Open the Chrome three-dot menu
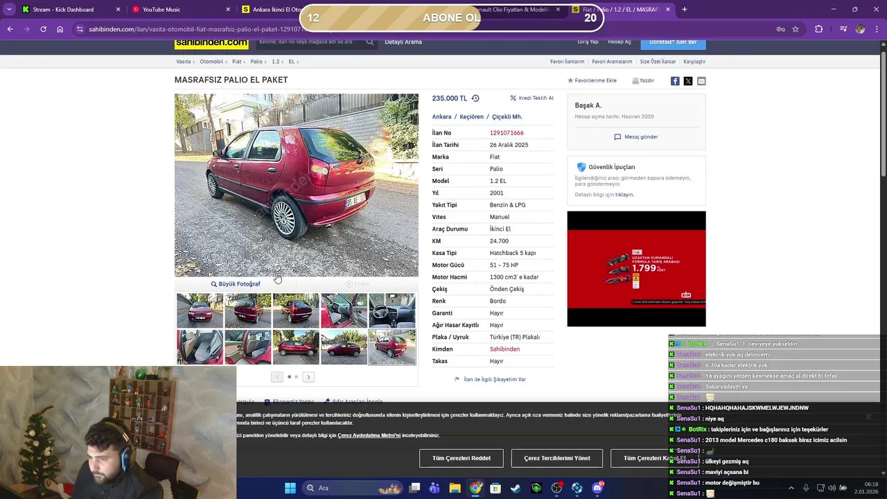The height and width of the screenshot is (499, 887). point(877,29)
